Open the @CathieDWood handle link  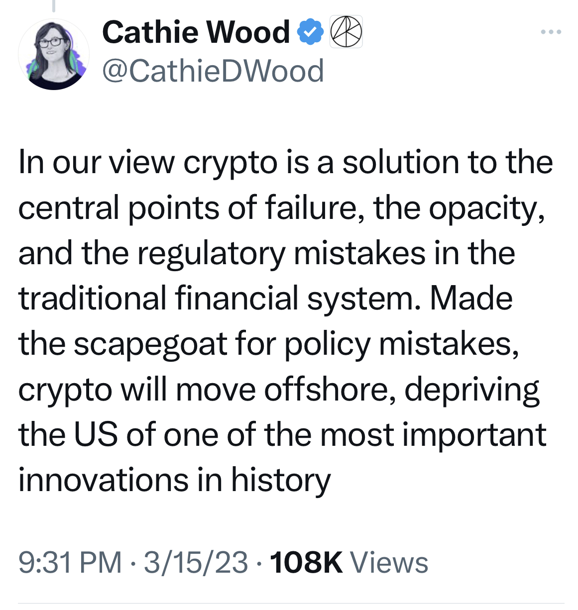click(x=213, y=71)
